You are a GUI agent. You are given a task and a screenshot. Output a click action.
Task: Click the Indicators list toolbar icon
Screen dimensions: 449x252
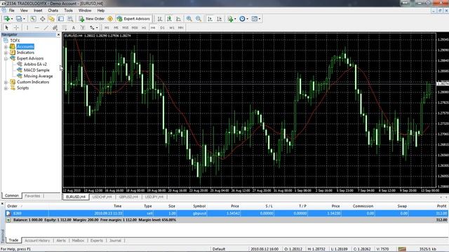[230, 19]
